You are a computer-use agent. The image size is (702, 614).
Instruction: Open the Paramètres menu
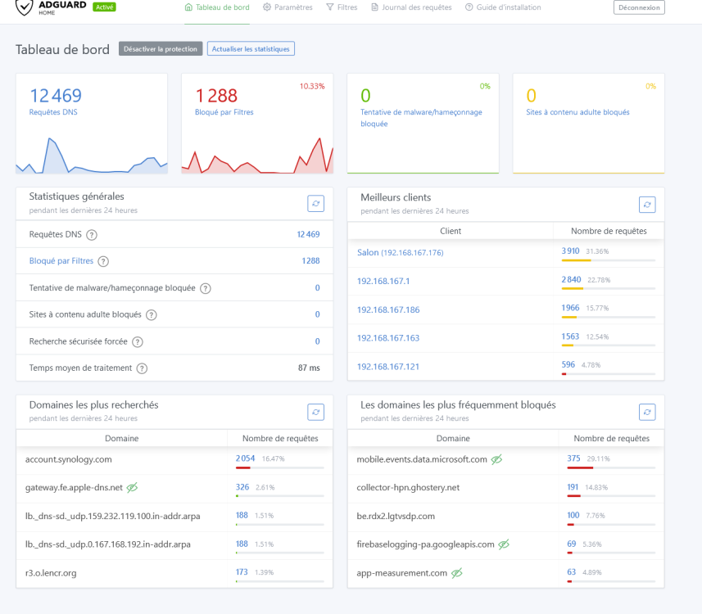288,7
